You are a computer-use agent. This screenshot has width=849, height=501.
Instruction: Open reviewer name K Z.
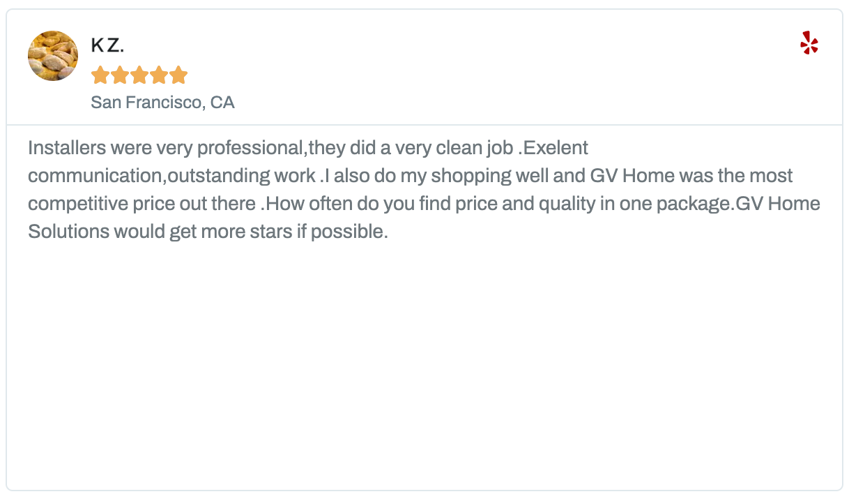(107, 46)
